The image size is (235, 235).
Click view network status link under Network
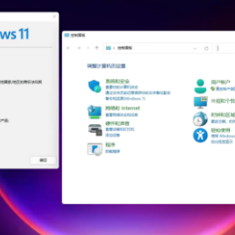coord(121,115)
